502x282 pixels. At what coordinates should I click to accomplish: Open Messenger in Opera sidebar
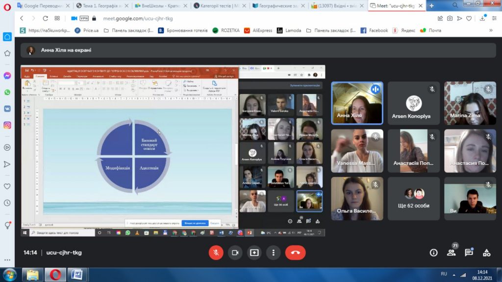[7, 76]
